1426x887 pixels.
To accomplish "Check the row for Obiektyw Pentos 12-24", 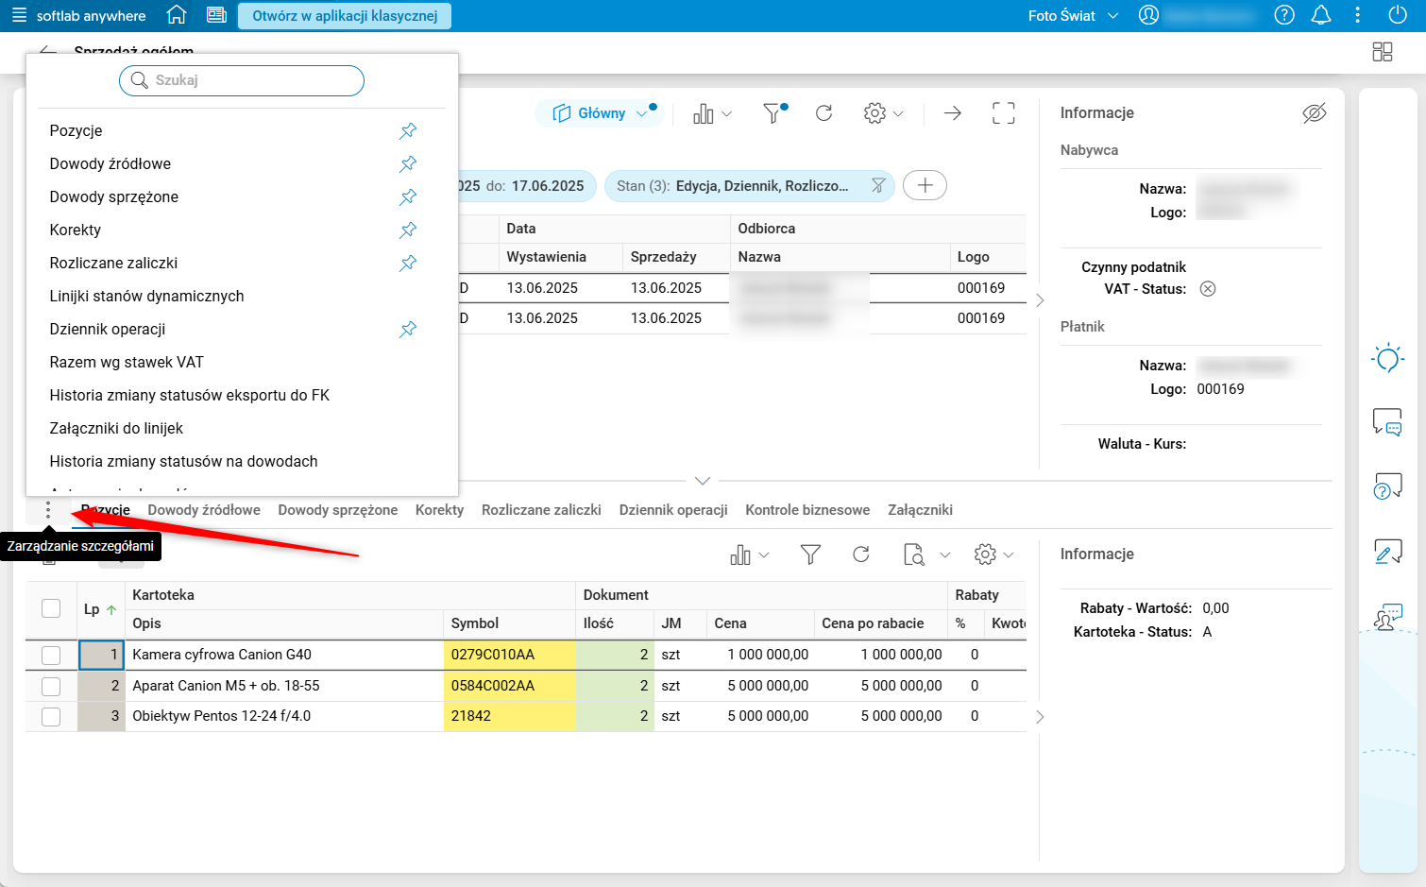I will click(51, 717).
